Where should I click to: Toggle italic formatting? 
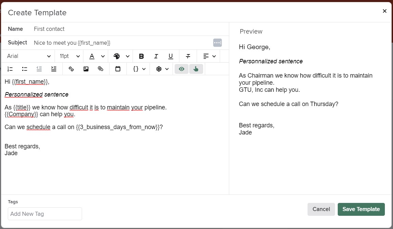156,56
